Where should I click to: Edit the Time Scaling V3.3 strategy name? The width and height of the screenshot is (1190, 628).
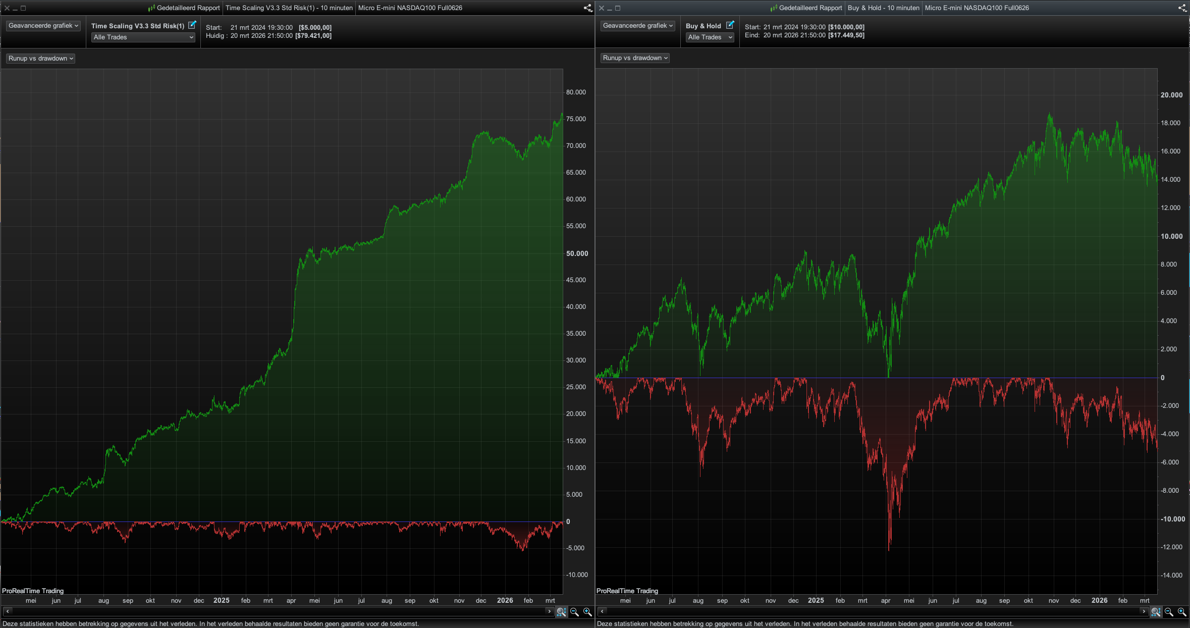[192, 25]
